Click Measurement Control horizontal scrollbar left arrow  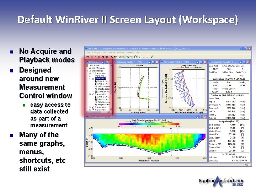87,112
